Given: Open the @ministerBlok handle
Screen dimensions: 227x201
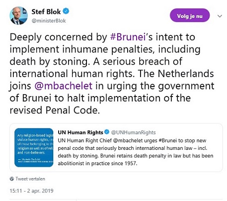Looking at the screenshot, I should [x=49, y=21].
